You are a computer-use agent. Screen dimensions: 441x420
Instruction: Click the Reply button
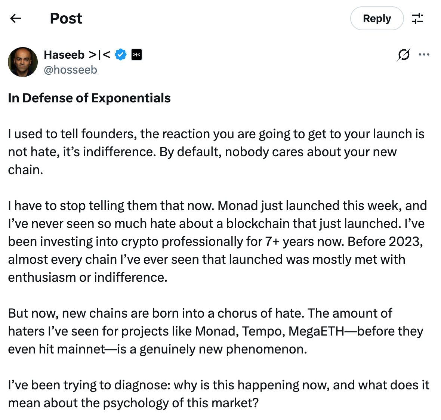point(377,19)
